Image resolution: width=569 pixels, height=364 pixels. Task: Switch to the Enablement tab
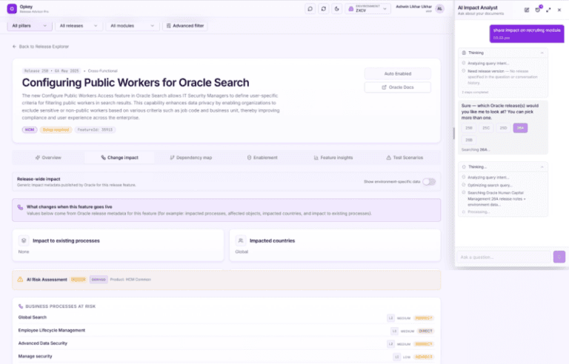[262, 158]
